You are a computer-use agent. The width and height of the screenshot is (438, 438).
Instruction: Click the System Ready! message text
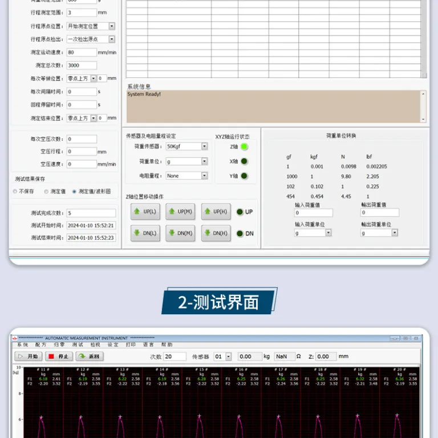click(x=144, y=94)
